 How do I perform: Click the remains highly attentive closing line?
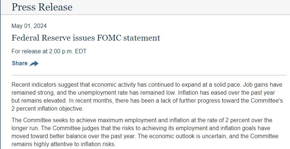pyautogui.click(x=64, y=144)
